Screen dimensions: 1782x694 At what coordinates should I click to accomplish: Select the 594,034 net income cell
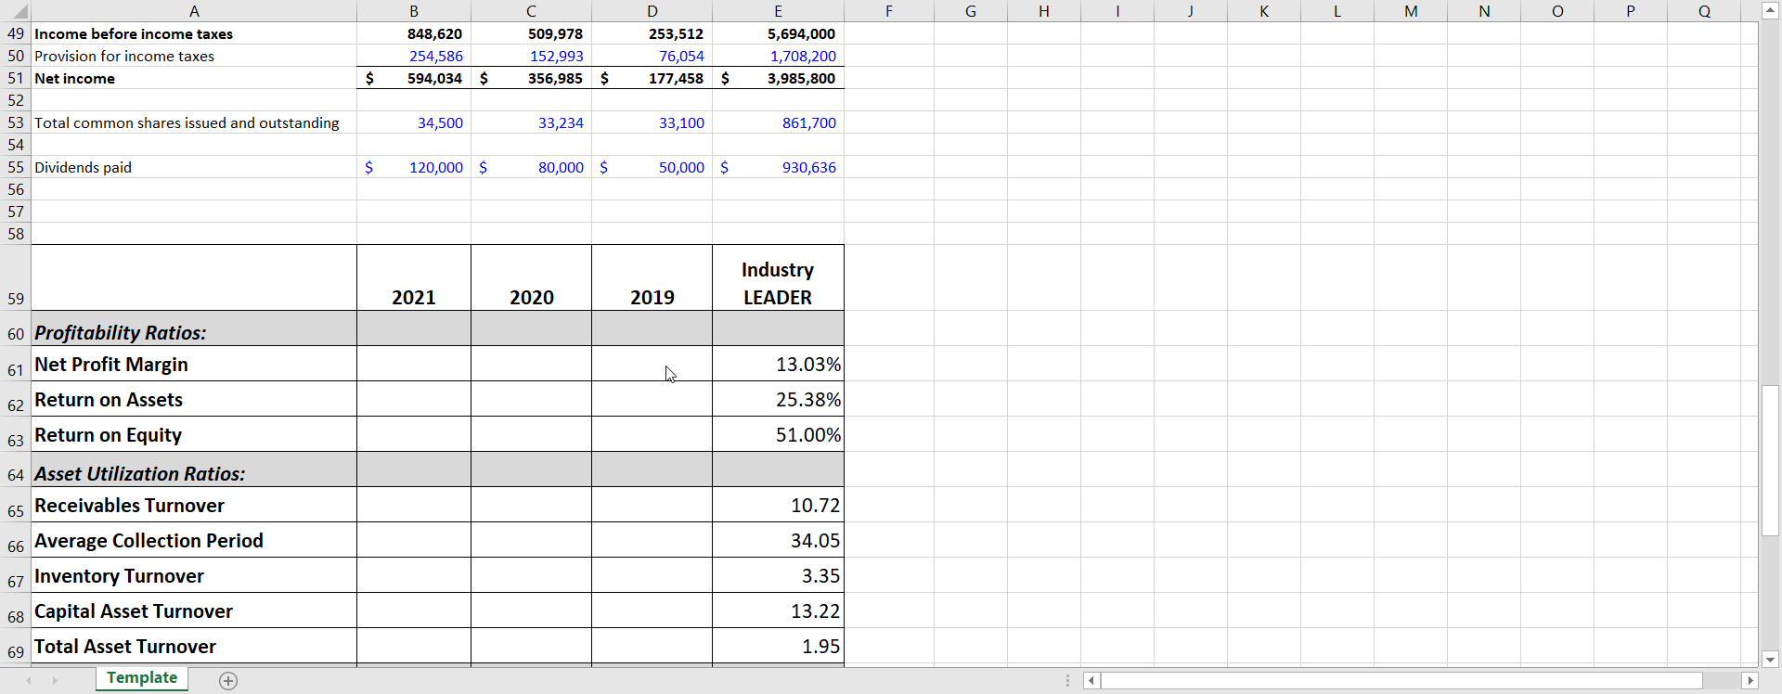(x=414, y=78)
